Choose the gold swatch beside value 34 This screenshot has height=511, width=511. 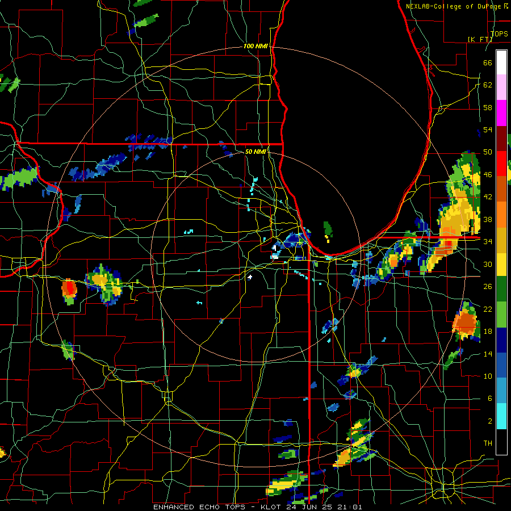coord(501,240)
